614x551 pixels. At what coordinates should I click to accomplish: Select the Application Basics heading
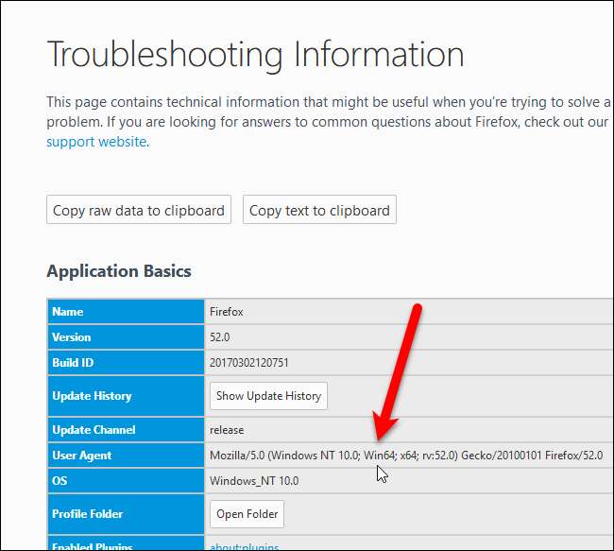119,271
